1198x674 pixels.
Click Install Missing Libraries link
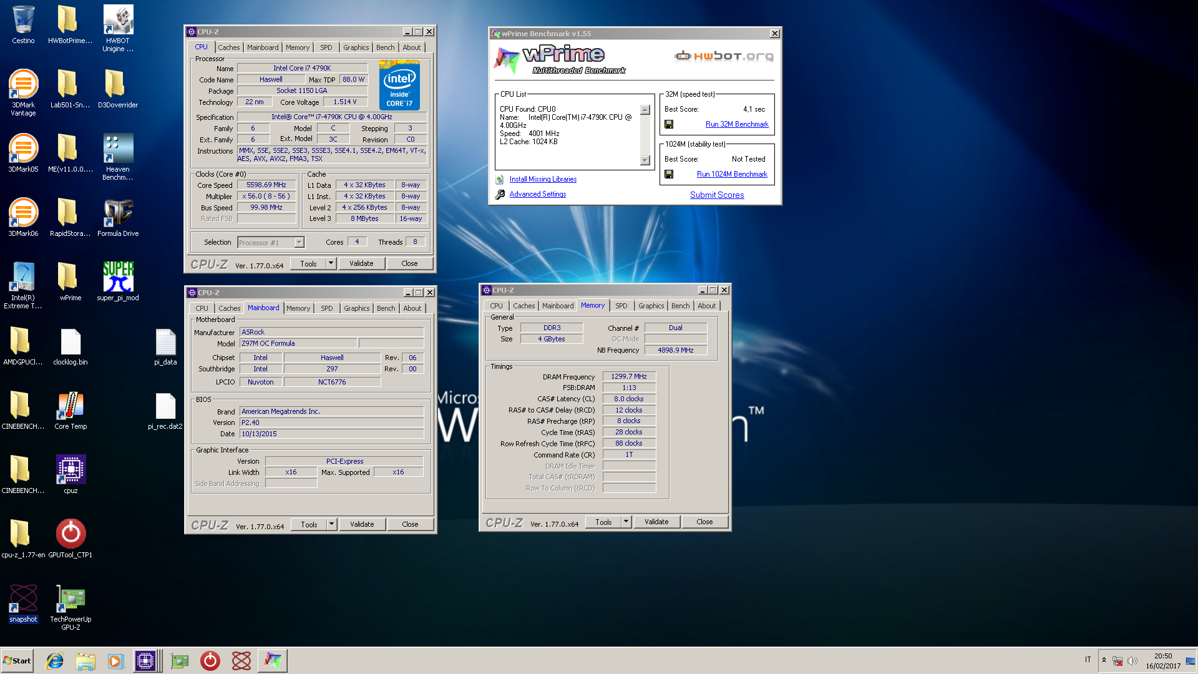click(x=543, y=179)
